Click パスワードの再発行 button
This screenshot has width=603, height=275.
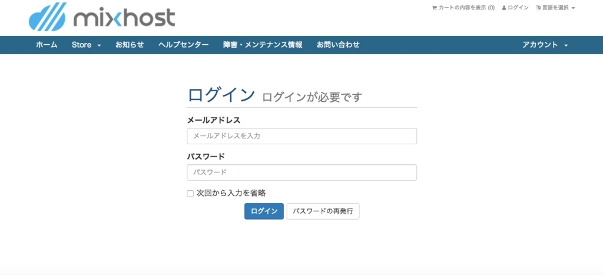click(323, 211)
